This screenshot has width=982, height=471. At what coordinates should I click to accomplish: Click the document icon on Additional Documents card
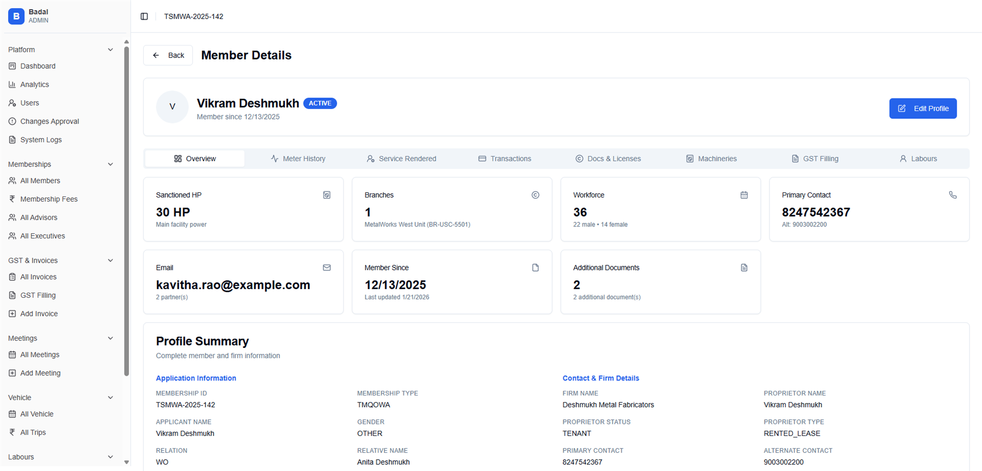coord(744,268)
